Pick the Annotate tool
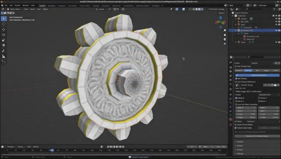281x159 pixels. pos(4,51)
